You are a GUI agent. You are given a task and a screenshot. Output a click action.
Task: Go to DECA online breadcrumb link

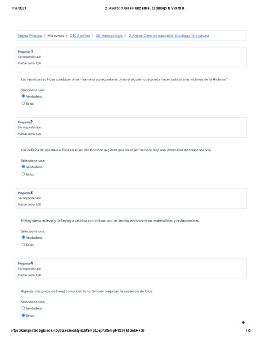[80, 36]
